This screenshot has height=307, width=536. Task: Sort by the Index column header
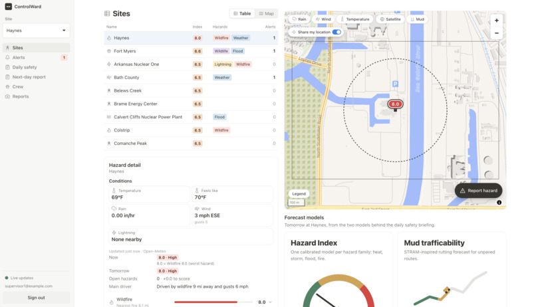198,27
